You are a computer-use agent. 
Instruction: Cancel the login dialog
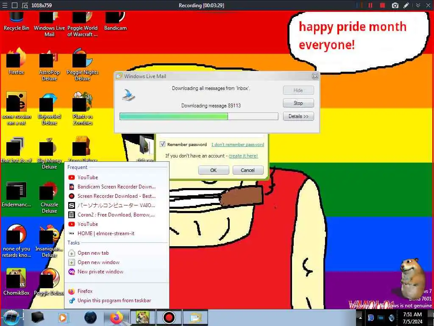coord(248,170)
